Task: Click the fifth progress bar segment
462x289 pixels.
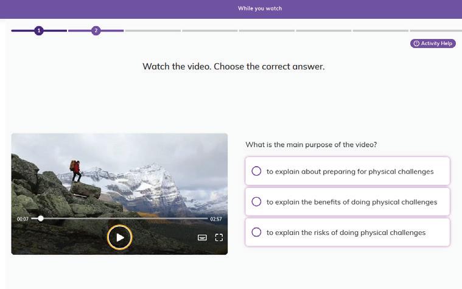Action: (x=267, y=30)
